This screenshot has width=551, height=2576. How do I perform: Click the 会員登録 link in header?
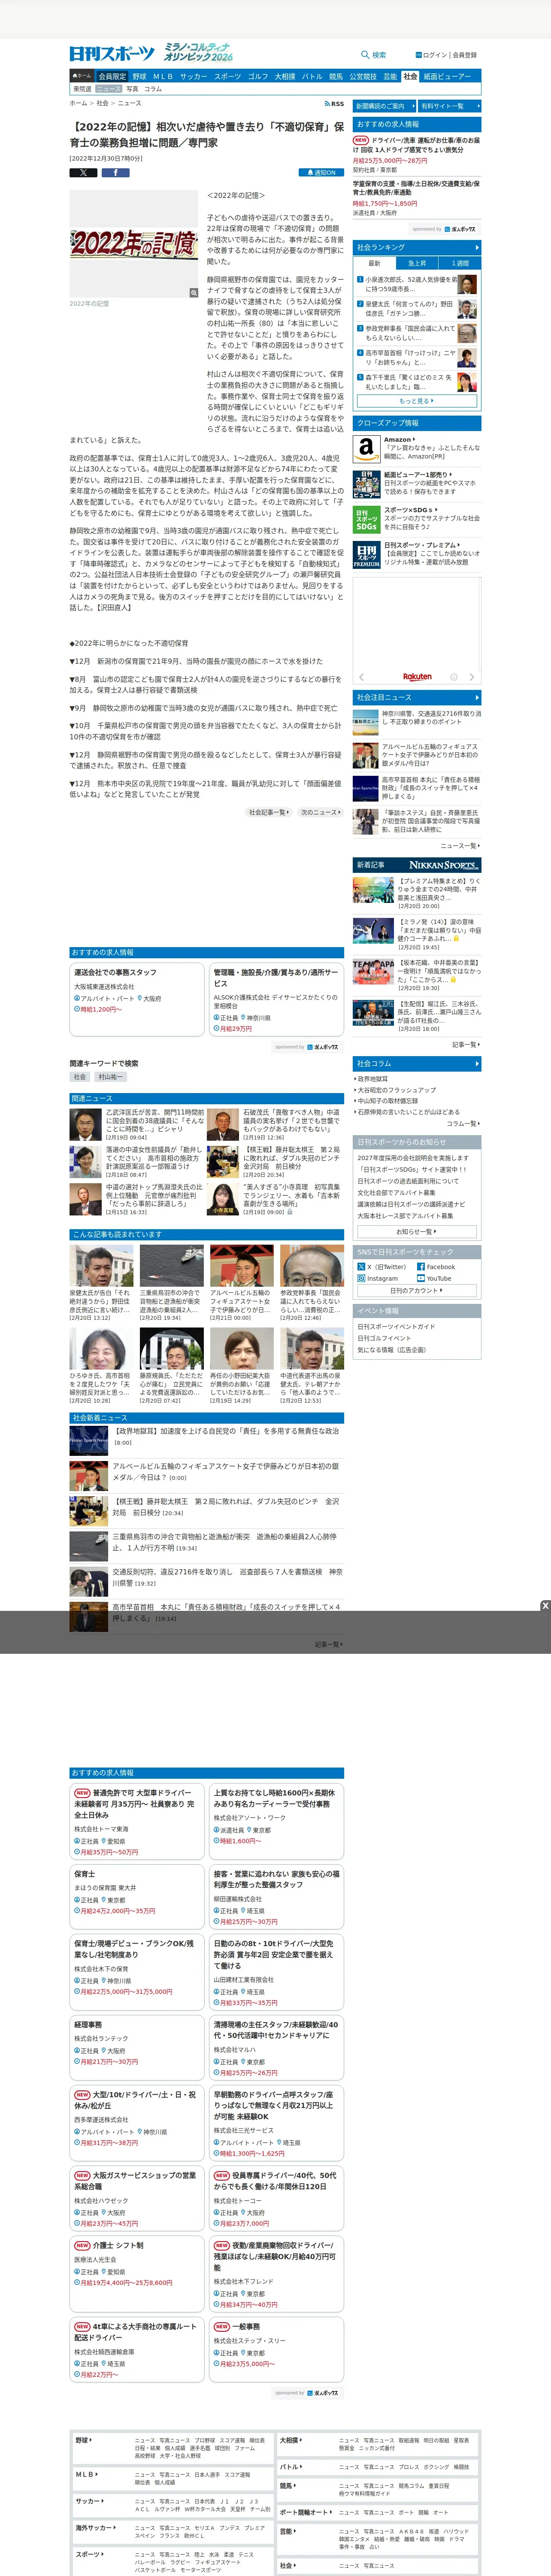click(465, 55)
